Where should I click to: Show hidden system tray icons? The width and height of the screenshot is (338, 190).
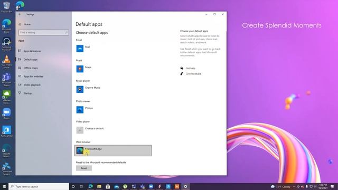pos(294,186)
